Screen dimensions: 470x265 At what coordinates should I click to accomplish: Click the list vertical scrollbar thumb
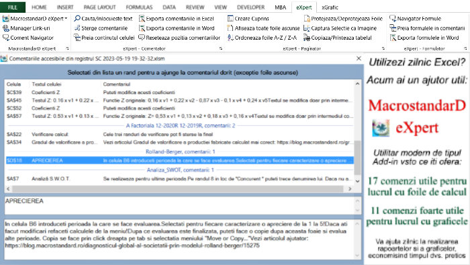(x=357, y=157)
